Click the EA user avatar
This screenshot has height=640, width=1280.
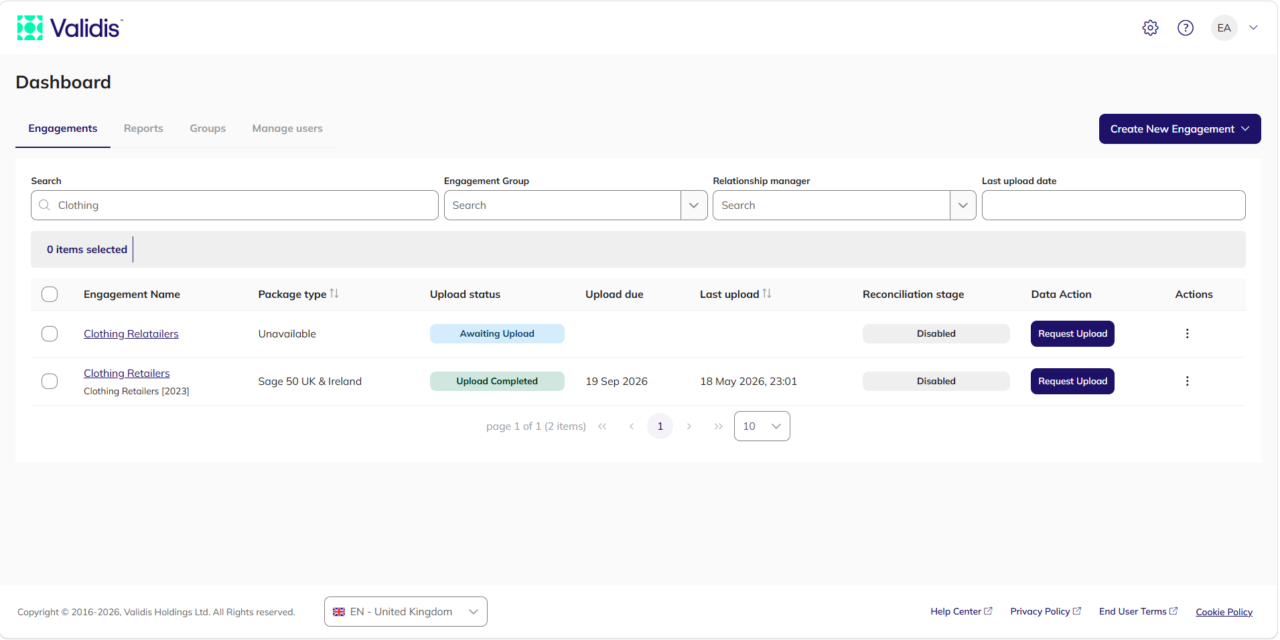click(x=1224, y=28)
